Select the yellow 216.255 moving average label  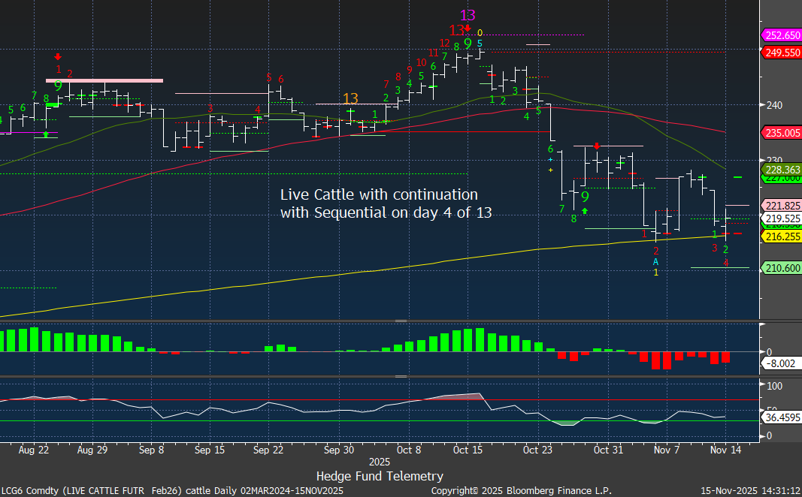click(782, 236)
